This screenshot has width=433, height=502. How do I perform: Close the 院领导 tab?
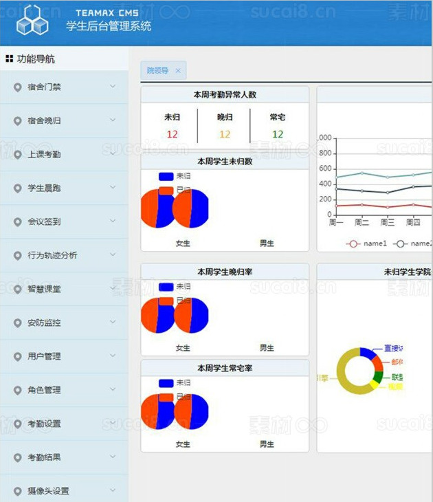pos(178,71)
